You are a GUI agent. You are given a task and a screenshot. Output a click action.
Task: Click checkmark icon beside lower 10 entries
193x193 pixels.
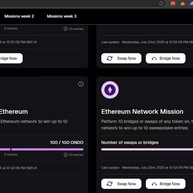pos(66,155)
